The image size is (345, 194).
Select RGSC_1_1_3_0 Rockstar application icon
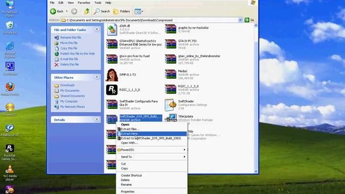[x=112, y=90]
